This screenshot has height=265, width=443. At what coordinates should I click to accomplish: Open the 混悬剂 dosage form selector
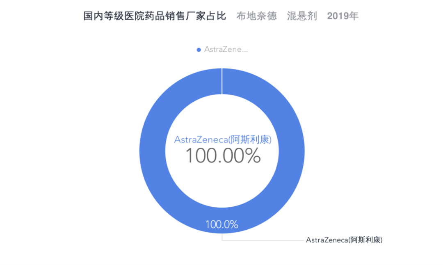coord(301,16)
